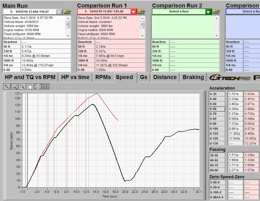
Task: Select 0-110 in the Acceleration list
Action: tap(217, 134)
